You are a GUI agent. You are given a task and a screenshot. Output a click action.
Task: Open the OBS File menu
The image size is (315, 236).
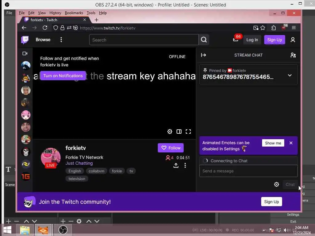[9, 13]
